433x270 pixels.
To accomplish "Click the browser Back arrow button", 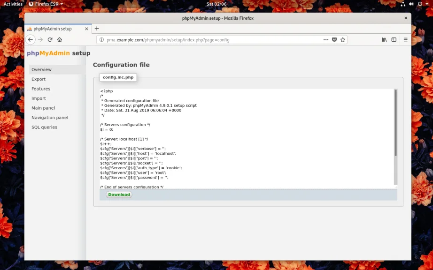I will coord(31,40).
